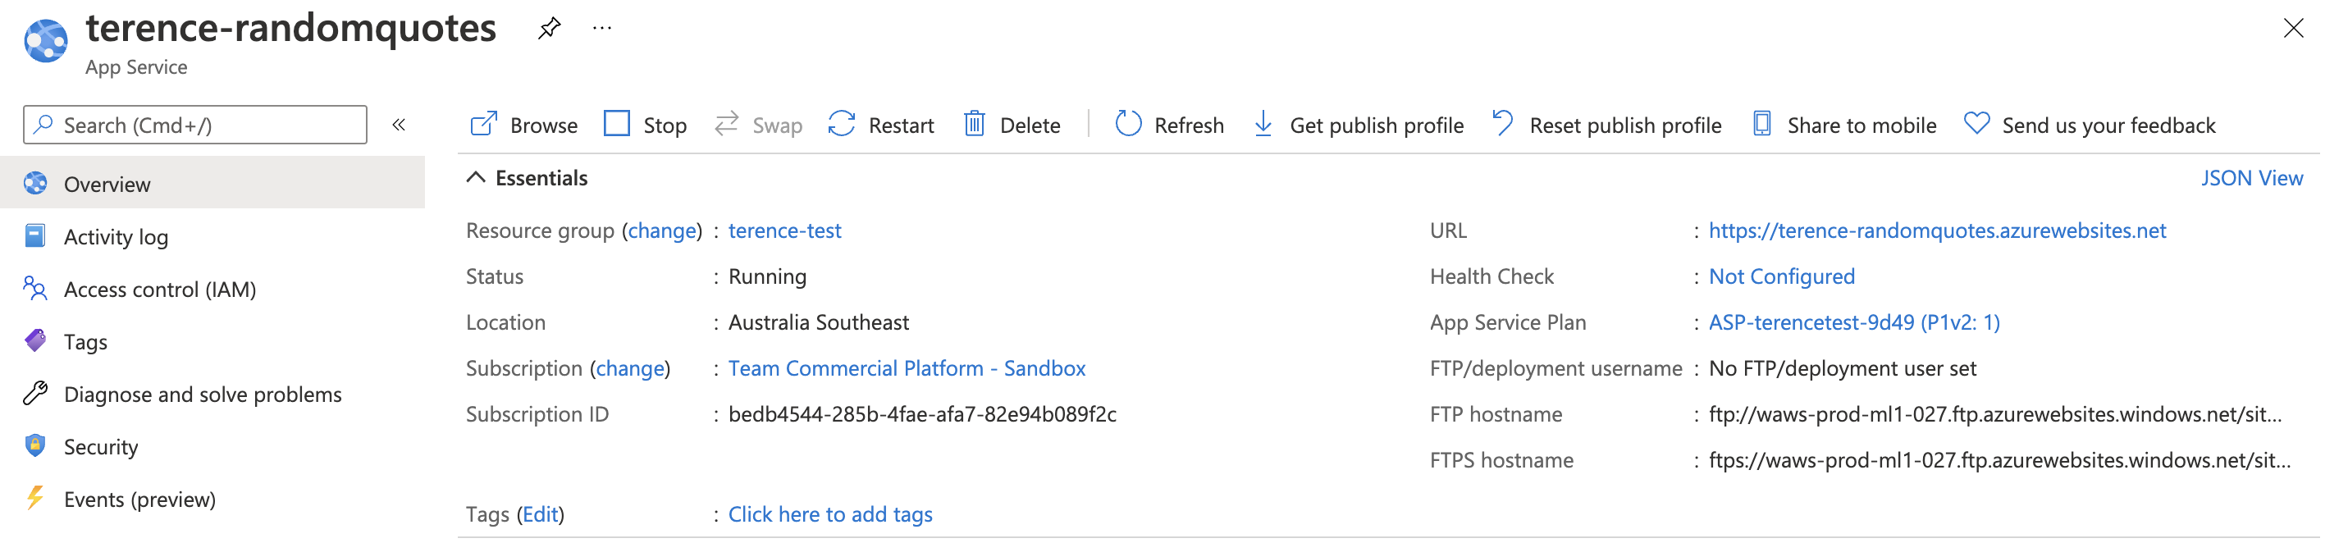The width and height of the screenshot is (2348, 543).
Task: Click the Tags Edit link
Action: coord(540,515)
